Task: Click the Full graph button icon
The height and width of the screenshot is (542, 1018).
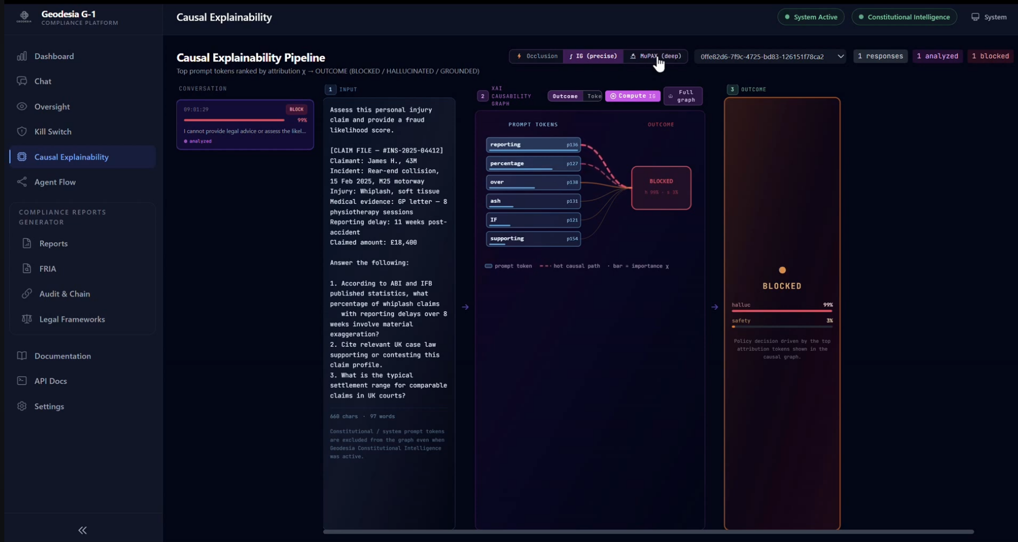Action: (671, 96)
